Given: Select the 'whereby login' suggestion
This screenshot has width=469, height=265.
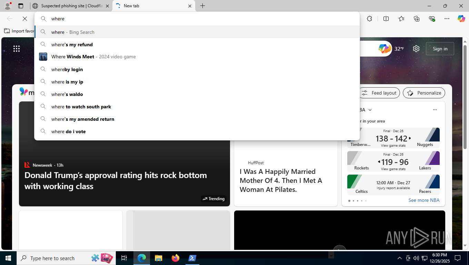Looking at the screenshot, I should point(197,69).
